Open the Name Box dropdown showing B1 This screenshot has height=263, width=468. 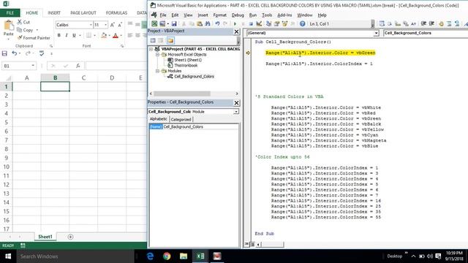click(x=33, y=66)
